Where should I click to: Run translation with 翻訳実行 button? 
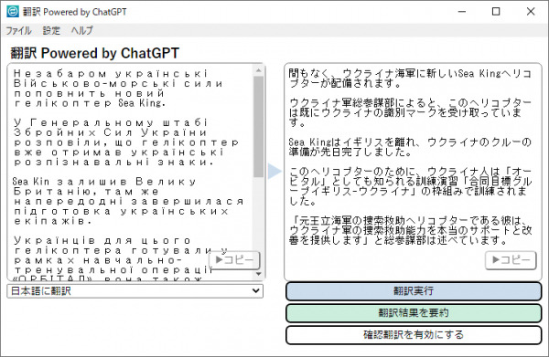[x=414, y=291]
